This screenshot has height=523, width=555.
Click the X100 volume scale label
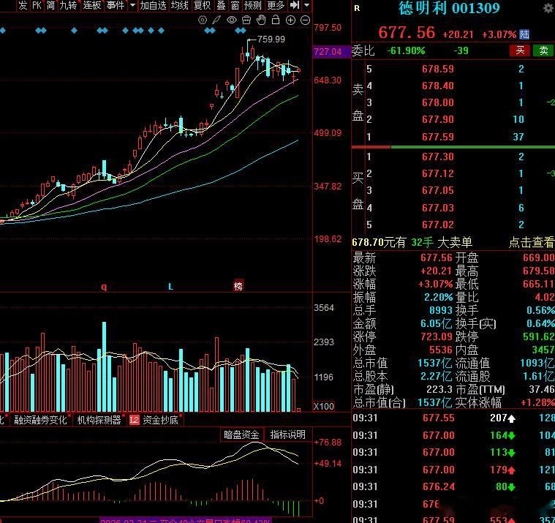pos(324,406)
